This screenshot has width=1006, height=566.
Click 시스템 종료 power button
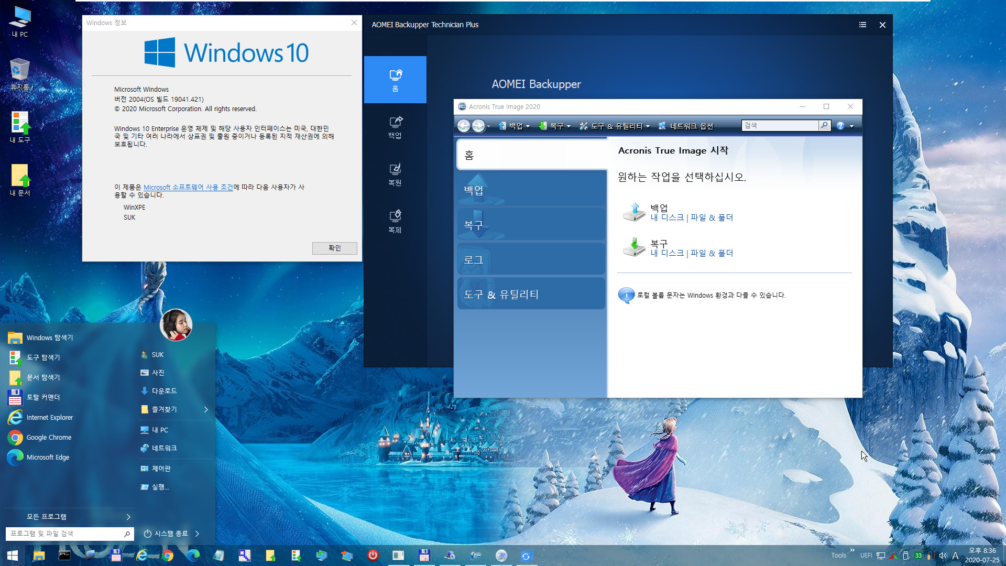(166, 534)
